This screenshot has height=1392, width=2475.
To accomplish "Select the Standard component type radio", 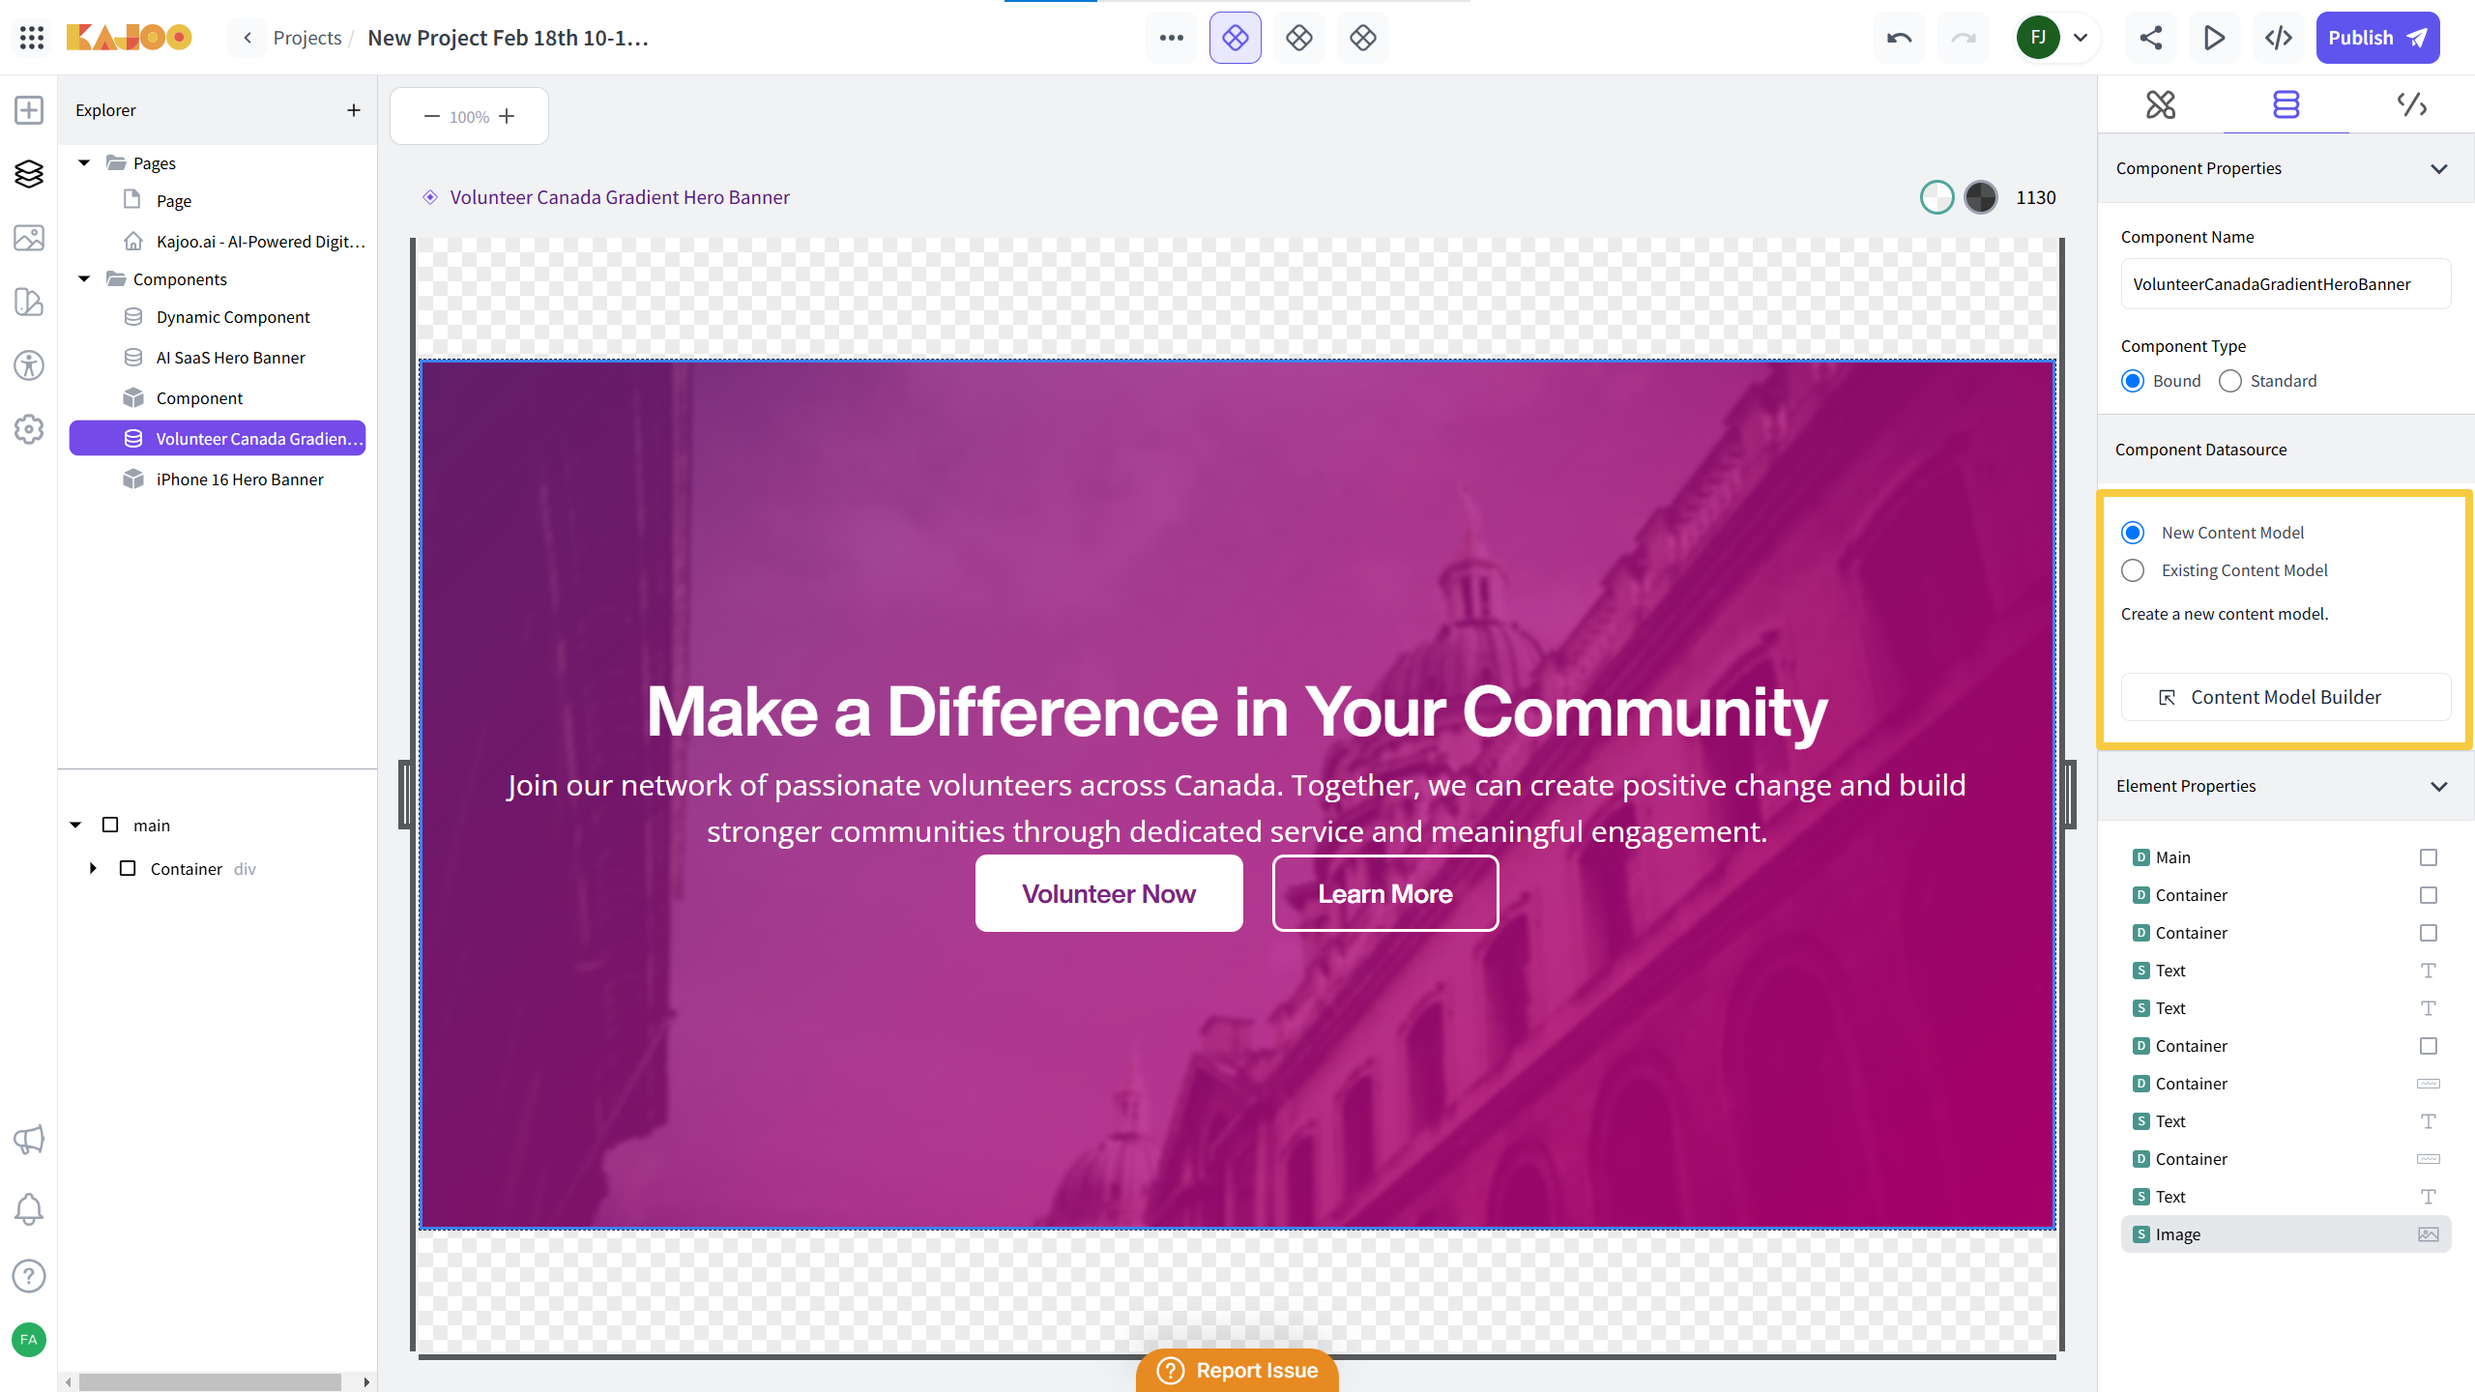I will pos(2229,381).
